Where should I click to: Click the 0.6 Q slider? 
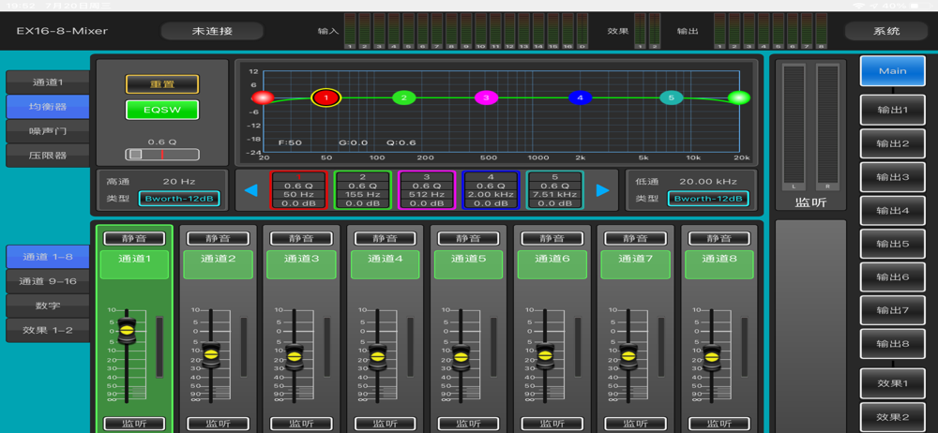[x=162, y=155]
